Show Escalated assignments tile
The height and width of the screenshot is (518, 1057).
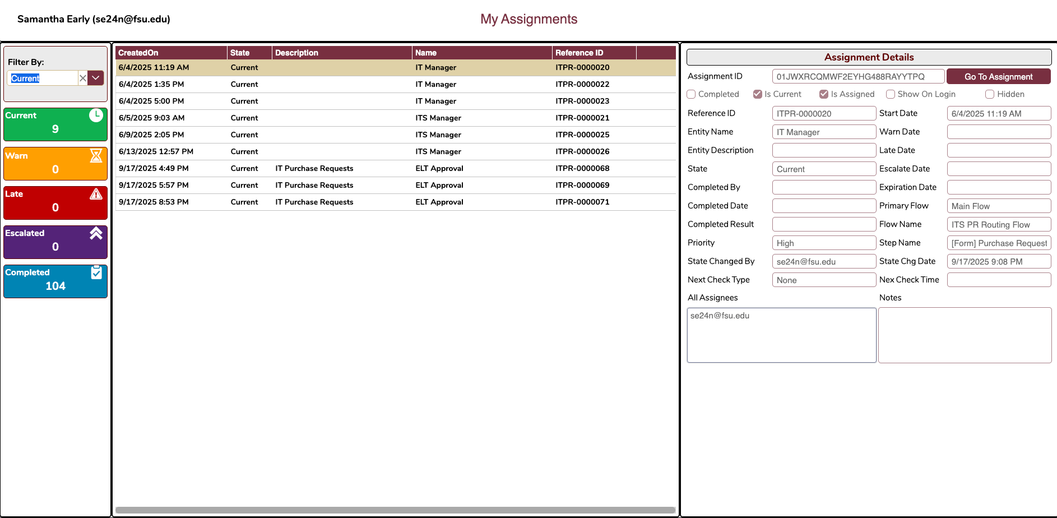(x=55, y=242)
